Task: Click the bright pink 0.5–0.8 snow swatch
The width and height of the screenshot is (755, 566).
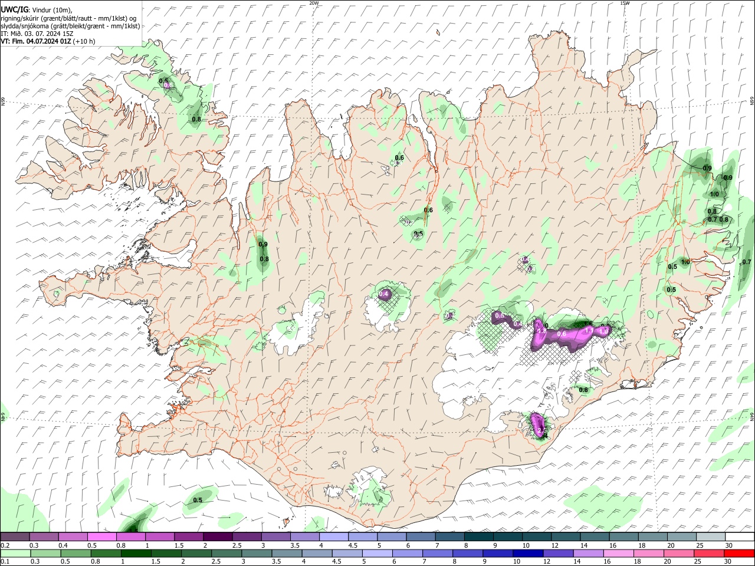Action: pos(101,537)
